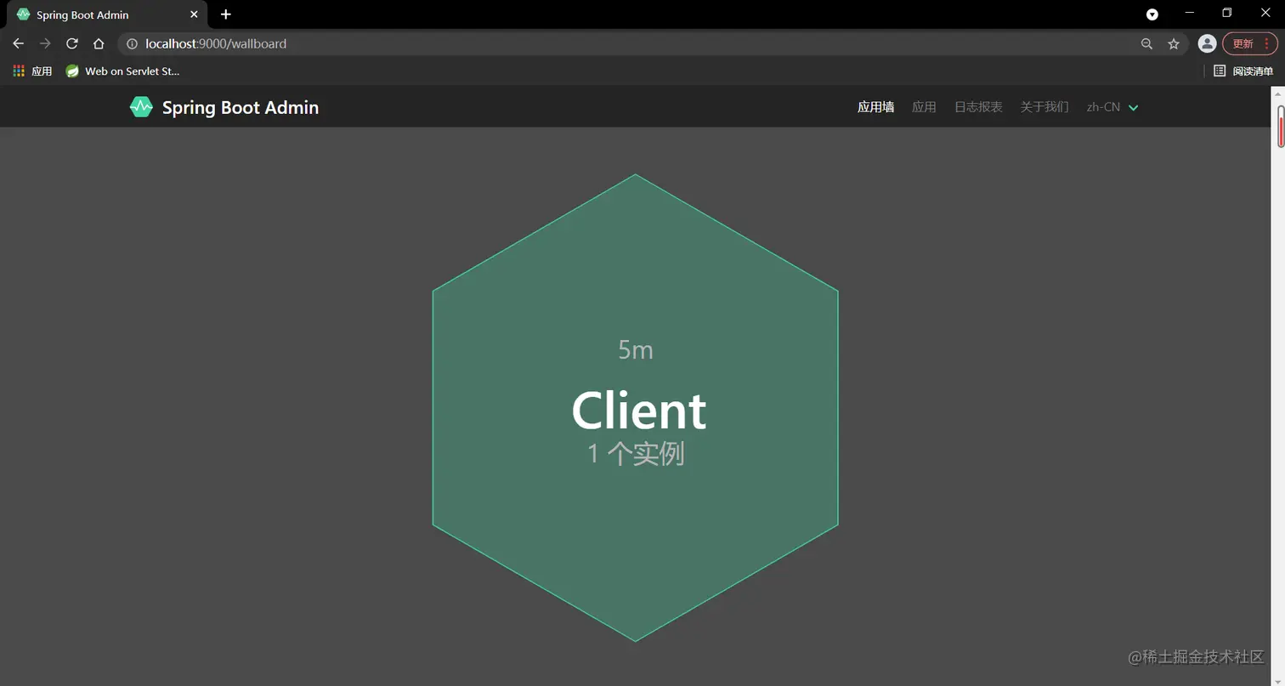
Task: Click the site information icon in address bar
Action: [x=132, y=43]
